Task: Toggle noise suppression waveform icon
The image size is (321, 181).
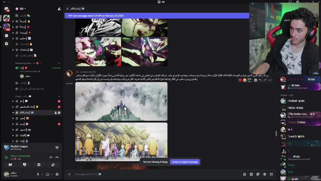Action: [51, 157]
